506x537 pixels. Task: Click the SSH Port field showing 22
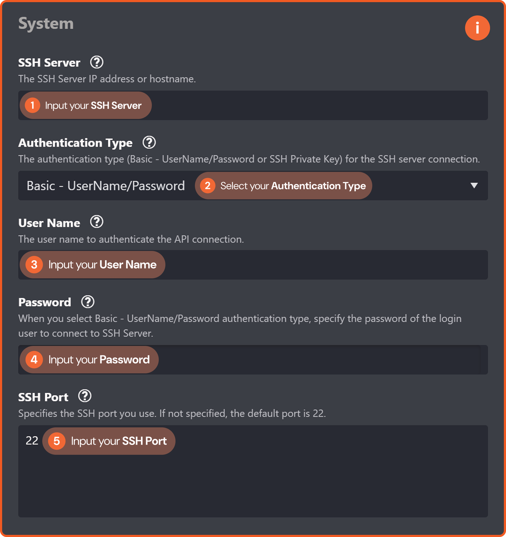[x=253, y=471]
